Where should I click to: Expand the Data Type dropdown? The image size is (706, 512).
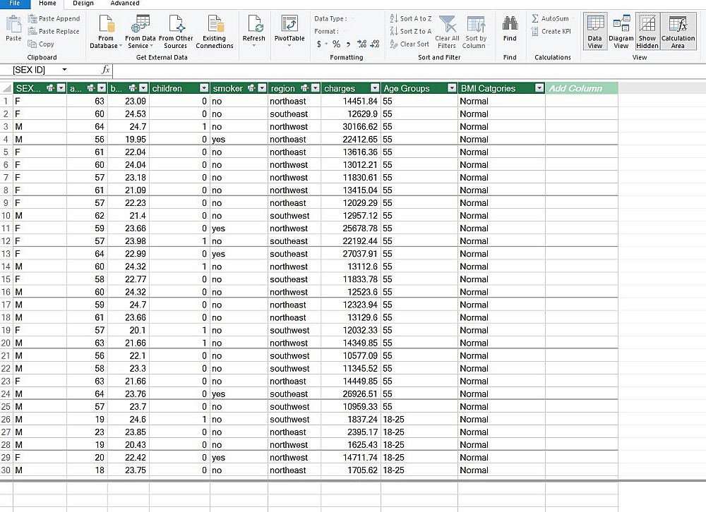point(352,19)
